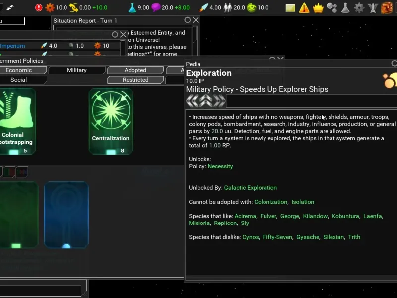The height and width of the screenshot is (298, 397).
Task: Open the Replicon species link
Action: [225, 223]
